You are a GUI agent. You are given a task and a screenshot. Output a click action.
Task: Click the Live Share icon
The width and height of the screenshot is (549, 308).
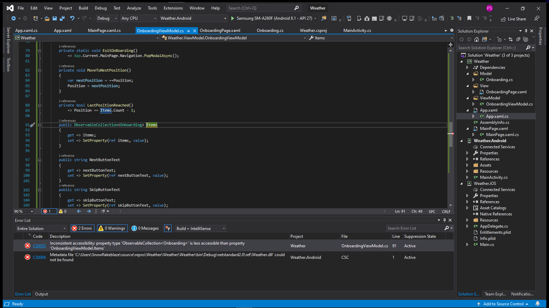pyautogui.click(x=503, y=19)
